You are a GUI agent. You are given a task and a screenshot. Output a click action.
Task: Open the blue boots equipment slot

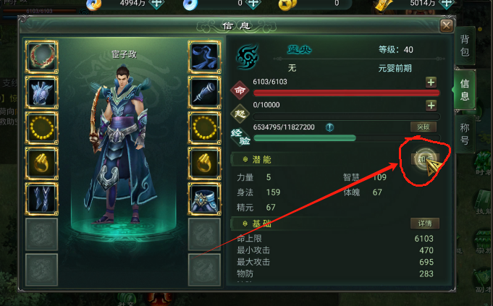(x=41, y=199)
